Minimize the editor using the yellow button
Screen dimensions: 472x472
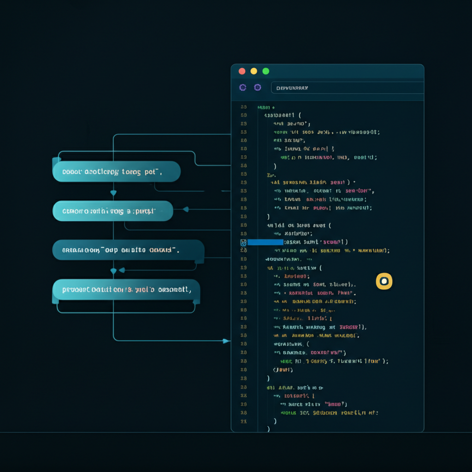(x=254, y=71)
